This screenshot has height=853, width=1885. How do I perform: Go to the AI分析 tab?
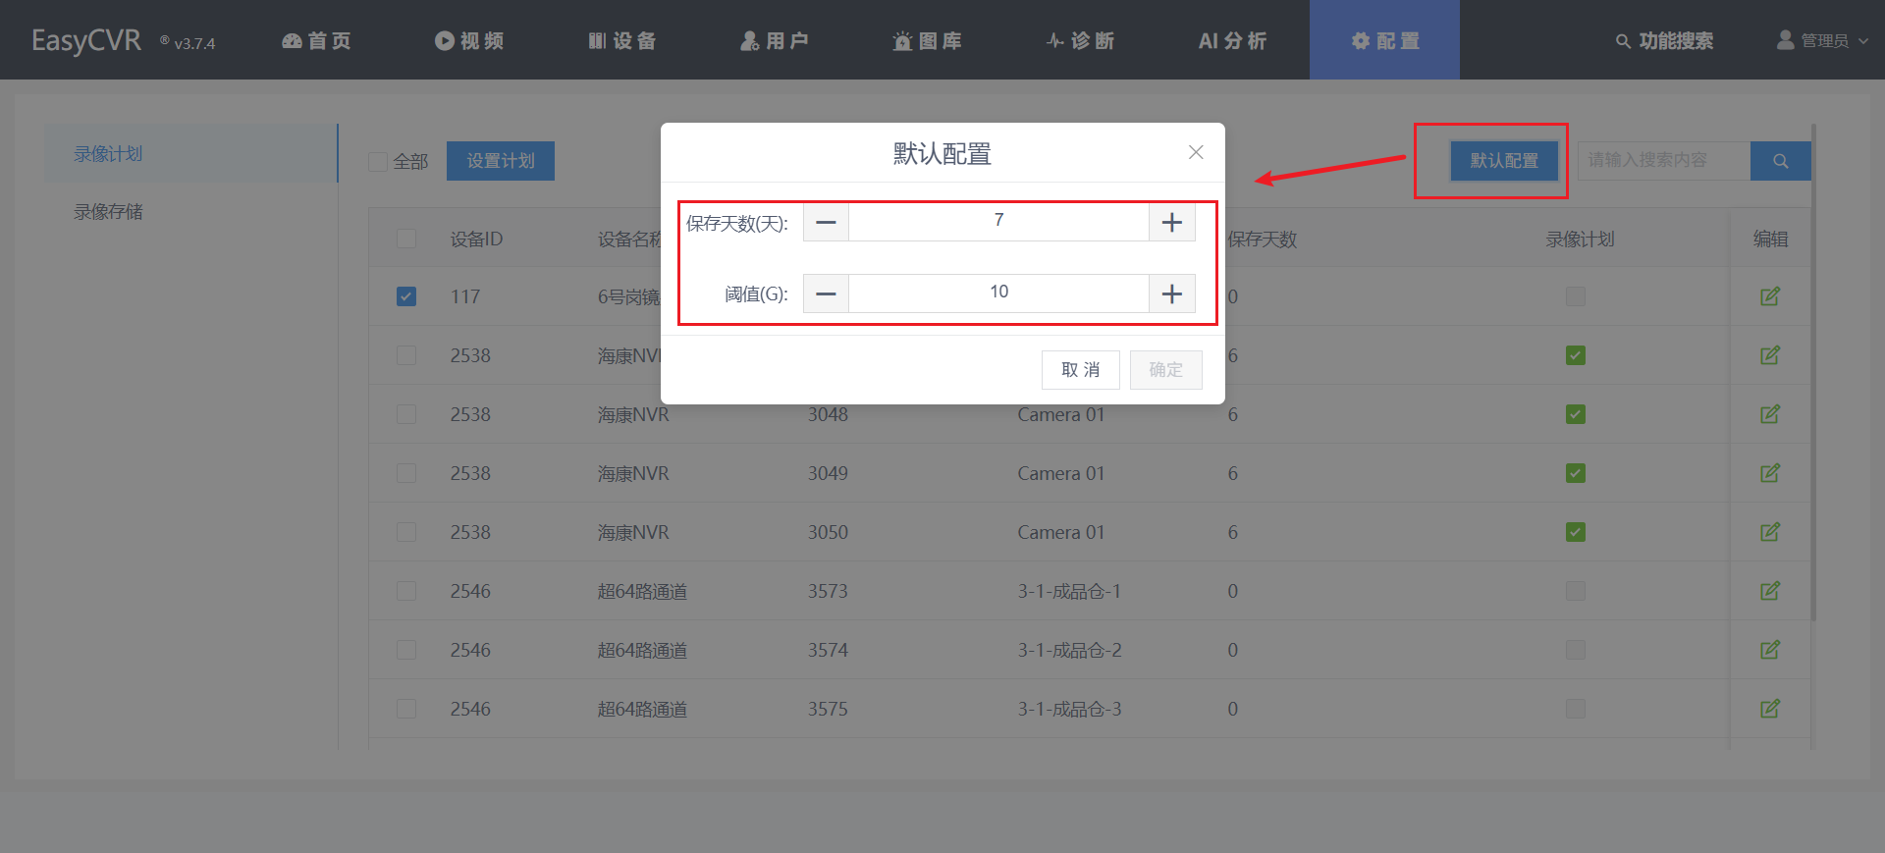1232,40
